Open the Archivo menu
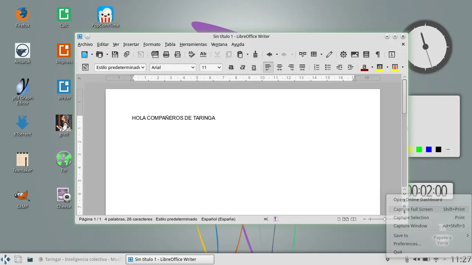The image size is (472, 265). [85, 44]
